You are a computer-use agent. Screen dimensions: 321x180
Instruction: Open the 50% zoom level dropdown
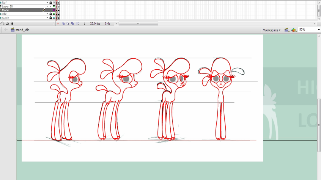[318, 30]
